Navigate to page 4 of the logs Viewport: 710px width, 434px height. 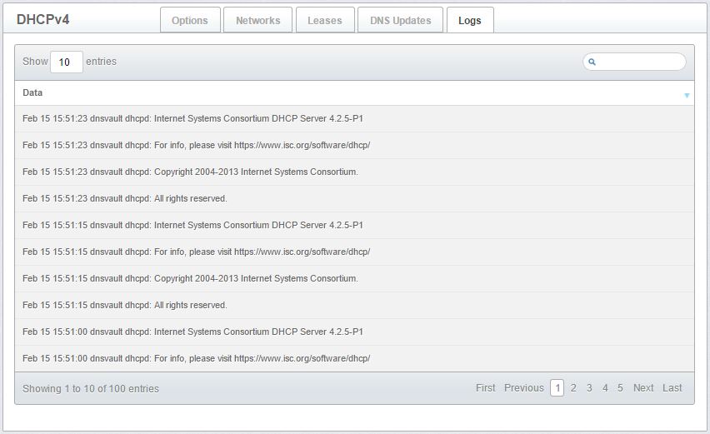pos(605,388)
